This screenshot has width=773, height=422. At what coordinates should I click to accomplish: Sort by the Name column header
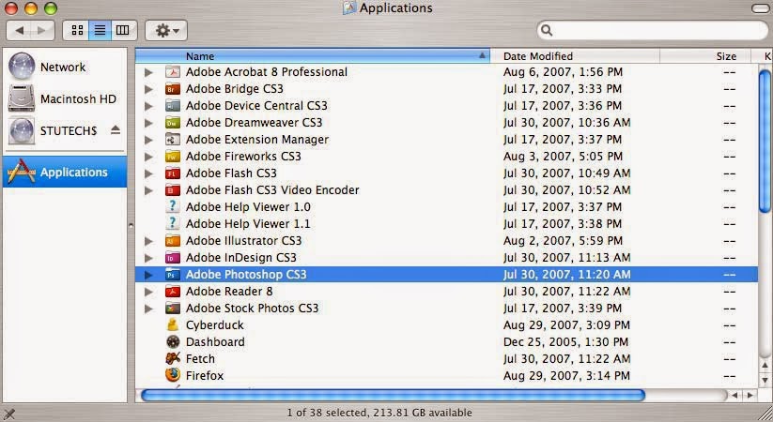pos(313,56)
